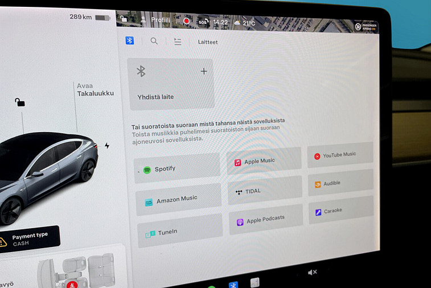Select Yhdistä laite Bluetooth card

(171, 84)
